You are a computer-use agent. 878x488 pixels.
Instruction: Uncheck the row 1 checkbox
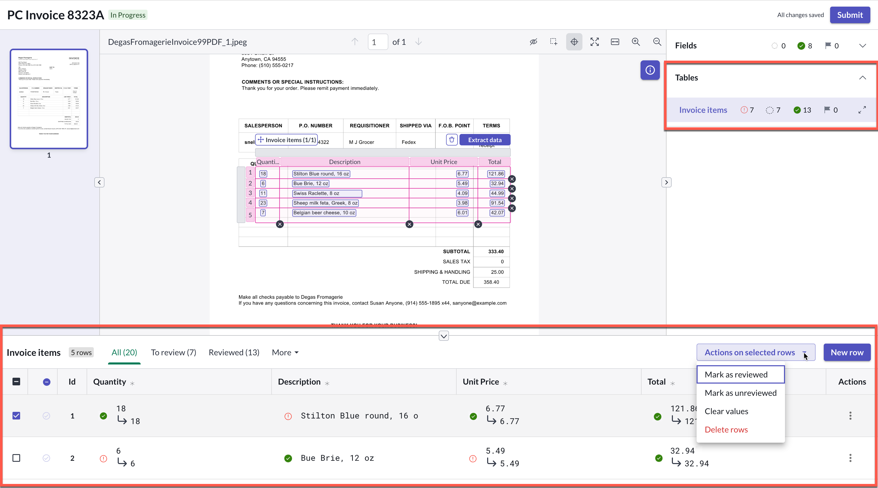click(x=16, y=416)
